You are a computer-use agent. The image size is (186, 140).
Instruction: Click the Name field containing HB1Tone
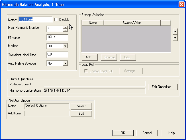click(x=35, y=20)
